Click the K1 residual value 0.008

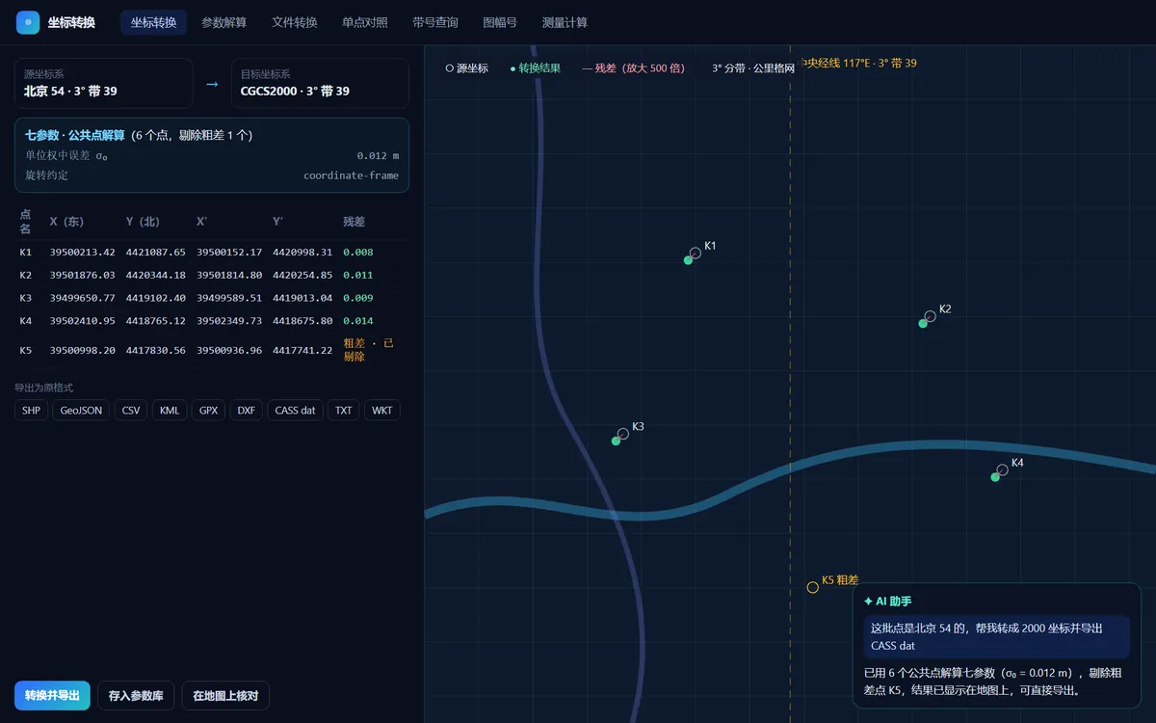[357, 253]
